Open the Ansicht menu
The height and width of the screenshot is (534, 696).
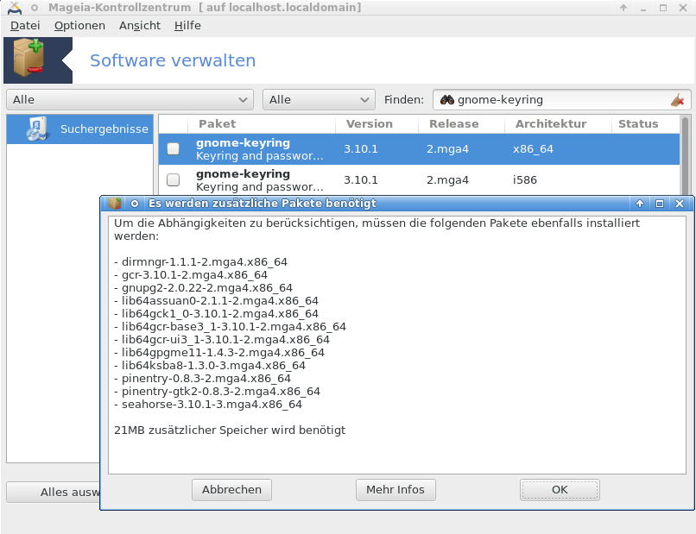[x=140, y=26]
